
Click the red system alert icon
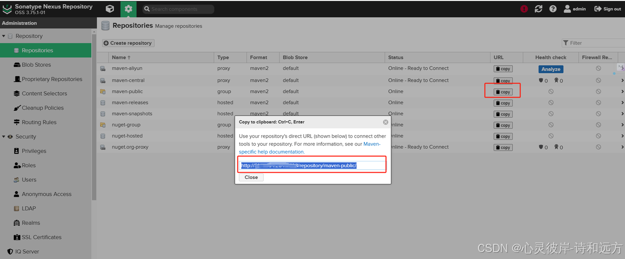tap(524, 9)
